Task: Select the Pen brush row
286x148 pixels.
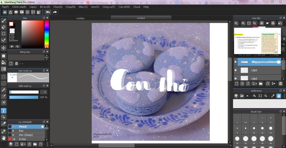Action: tap(26, 131)
